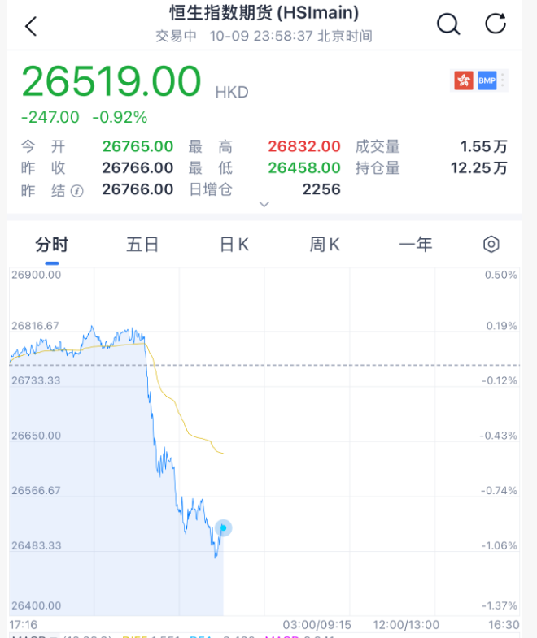Viewport: 537px width, 638px height.
Task: Open the three-dot menu beside BMP
Action: point(504,80)
